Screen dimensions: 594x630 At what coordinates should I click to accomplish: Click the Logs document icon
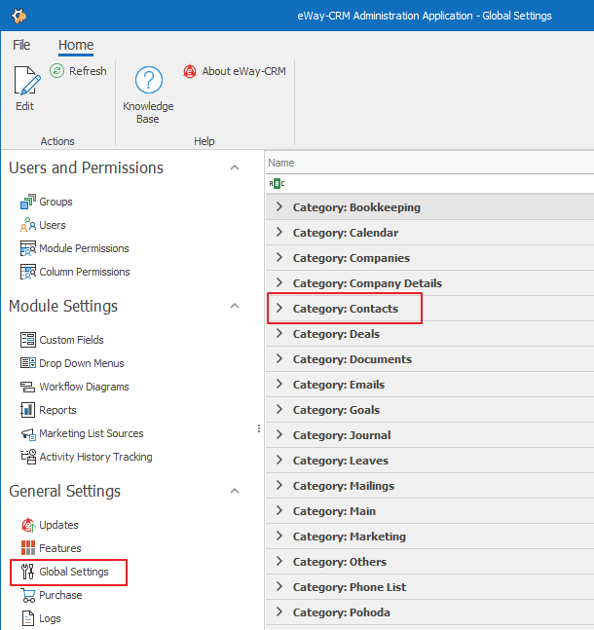pyautogui.click(x=27, y=618)
